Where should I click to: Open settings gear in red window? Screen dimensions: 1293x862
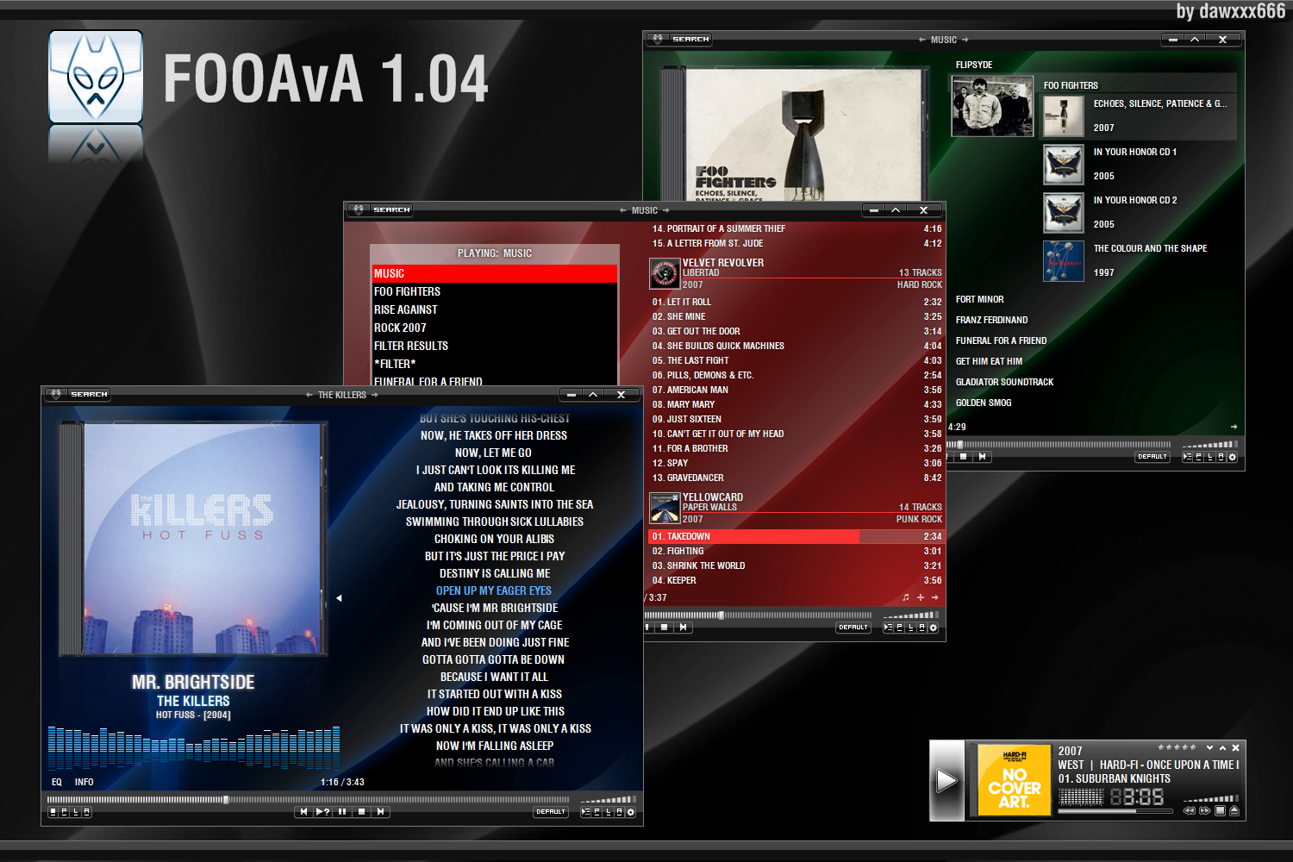pyautogui.click(x=933, y=628)
